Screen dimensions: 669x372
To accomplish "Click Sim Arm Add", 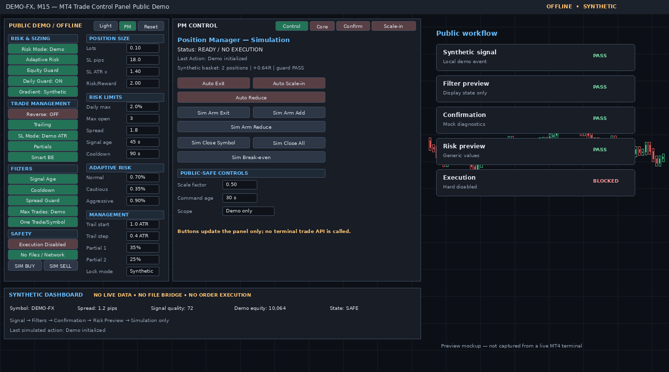I will pyautogui.click(x=289, y=113).
